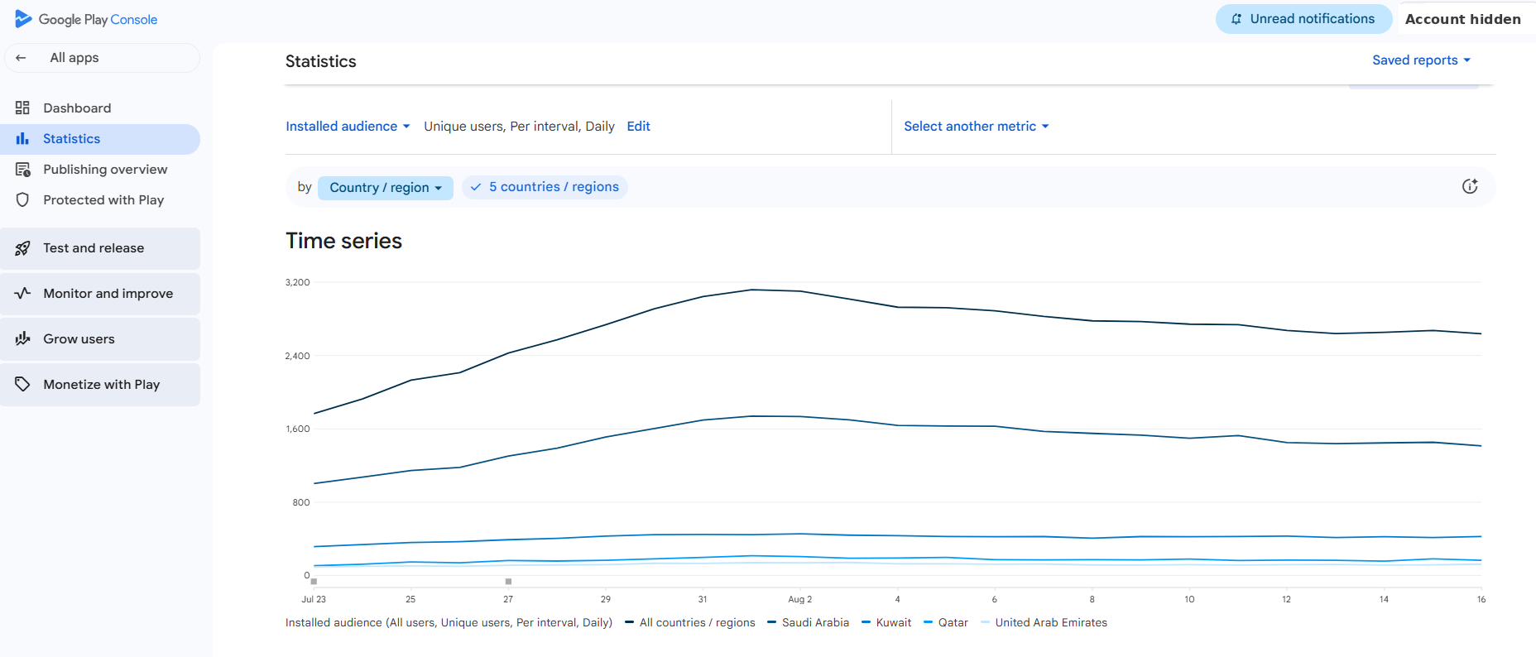Image resolution: width=1536 pixels, height=657 pixels.
Task: Click the Dashboard grid icon
Action: [22, 108]
